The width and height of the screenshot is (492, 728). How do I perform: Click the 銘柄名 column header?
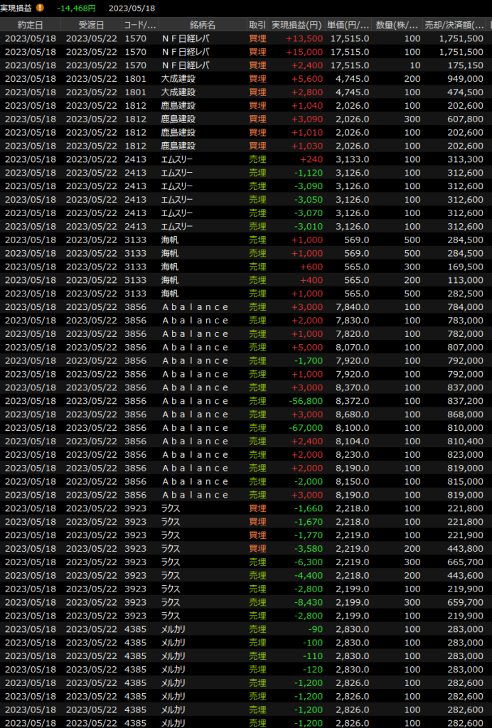pos(202,25)
